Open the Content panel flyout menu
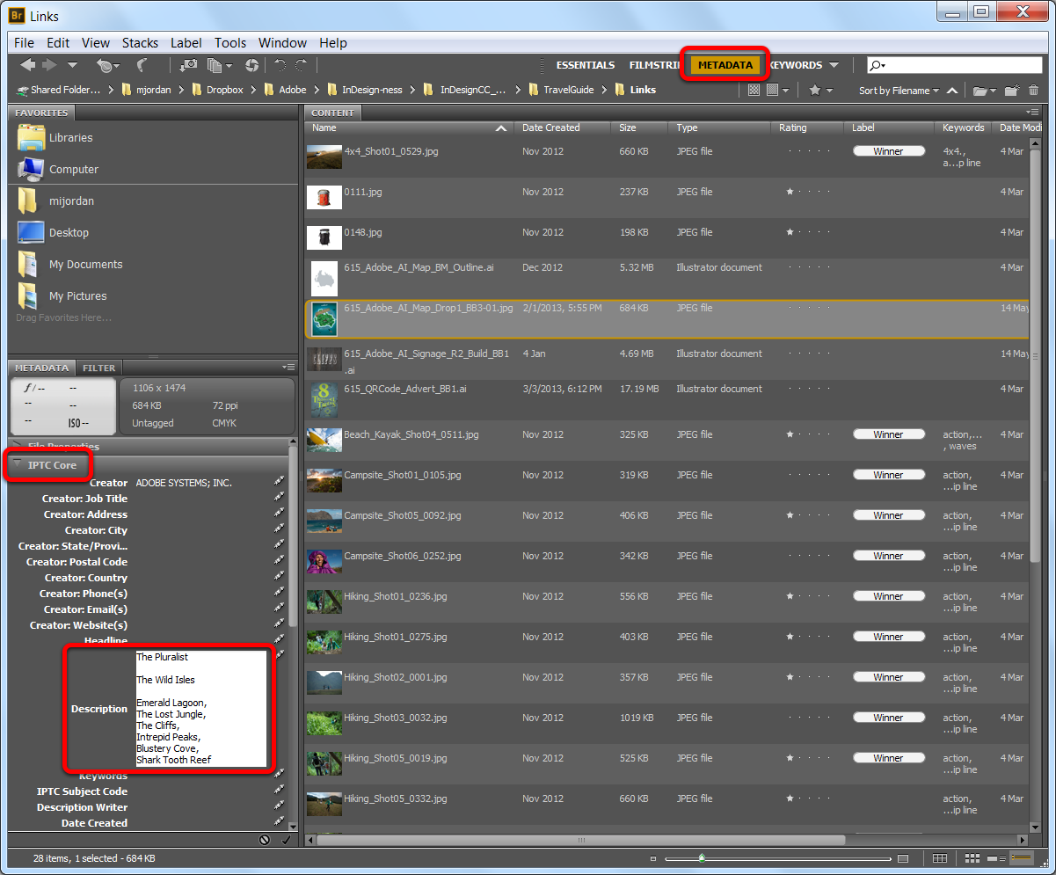Viewport: 1056px width, 875px height. [x=1032, y=112]
